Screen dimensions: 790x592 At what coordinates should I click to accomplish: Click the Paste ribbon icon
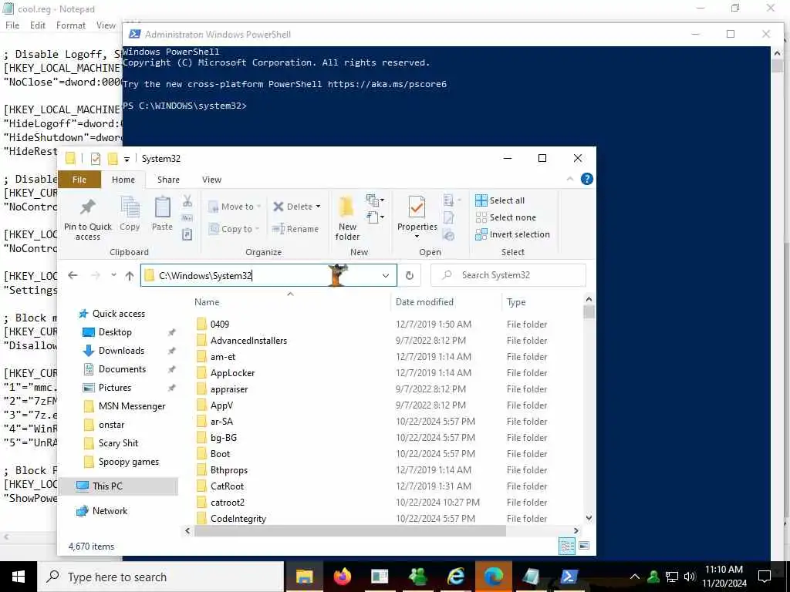click(x=162, y=207)
